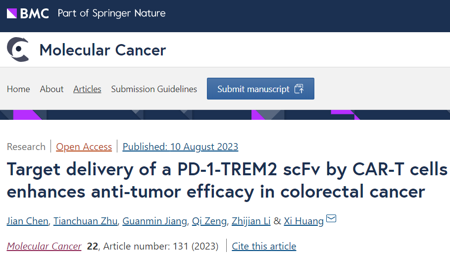
Task: Open the About navigation item
Action: coord(51,89)
